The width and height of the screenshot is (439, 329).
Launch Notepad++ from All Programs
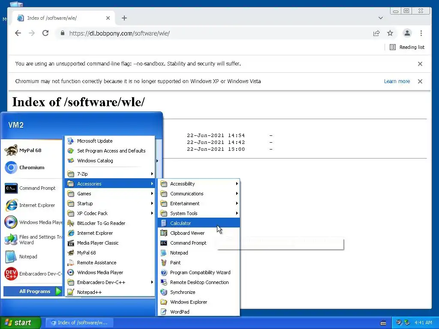point(110,292)
